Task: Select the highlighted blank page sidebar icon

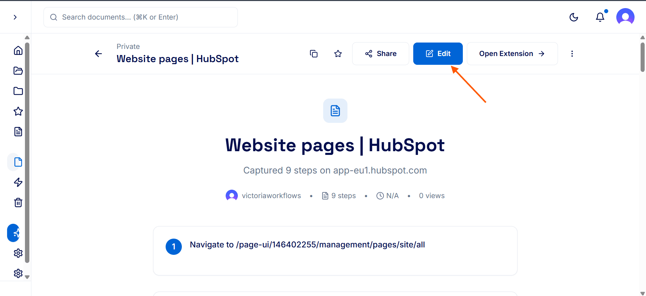Action: point(18,162)
